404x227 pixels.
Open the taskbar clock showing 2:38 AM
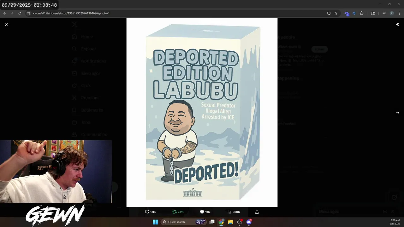395,222
